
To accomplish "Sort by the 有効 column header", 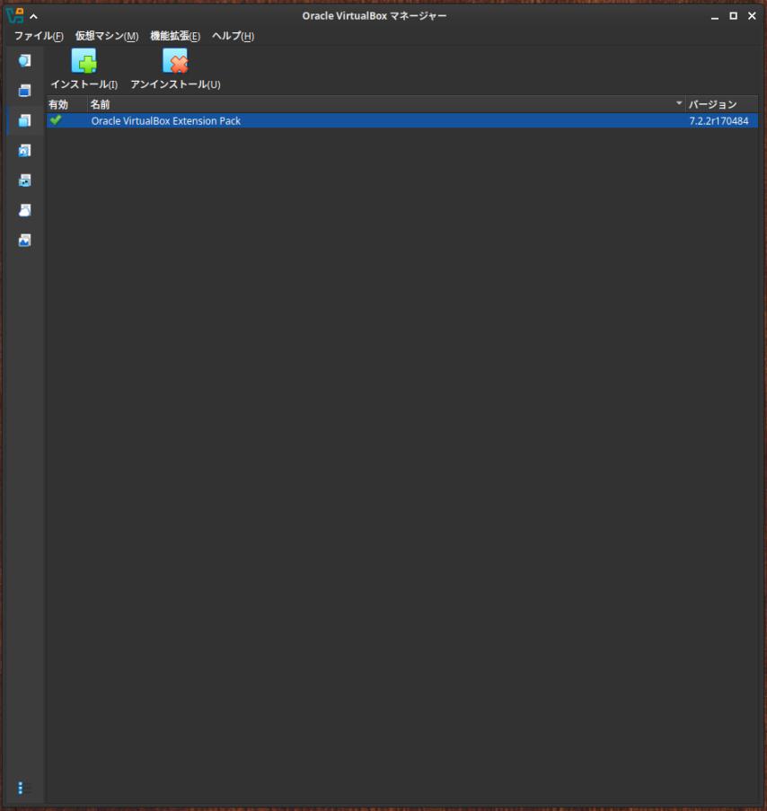I will coord(66,104).
